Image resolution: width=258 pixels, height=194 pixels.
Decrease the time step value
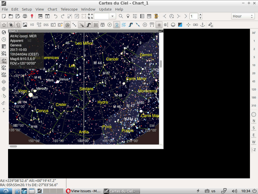click(200, 18)
